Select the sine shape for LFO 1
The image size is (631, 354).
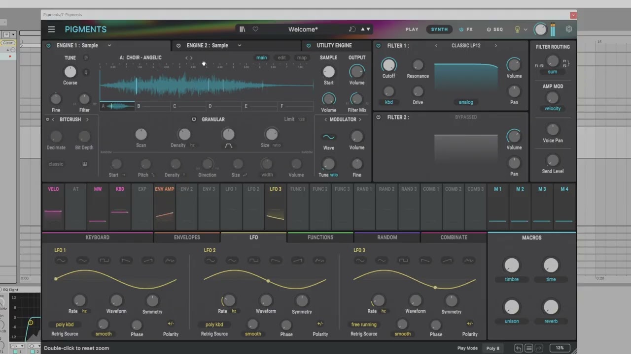61,260
